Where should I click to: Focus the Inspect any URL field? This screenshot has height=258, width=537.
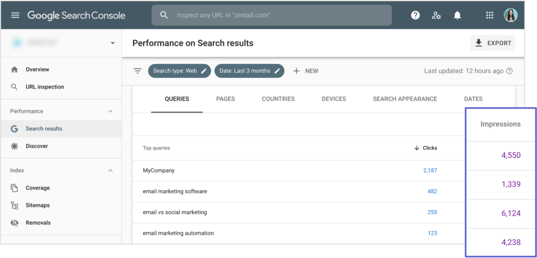pyautogui.click(x=272, y=15)
